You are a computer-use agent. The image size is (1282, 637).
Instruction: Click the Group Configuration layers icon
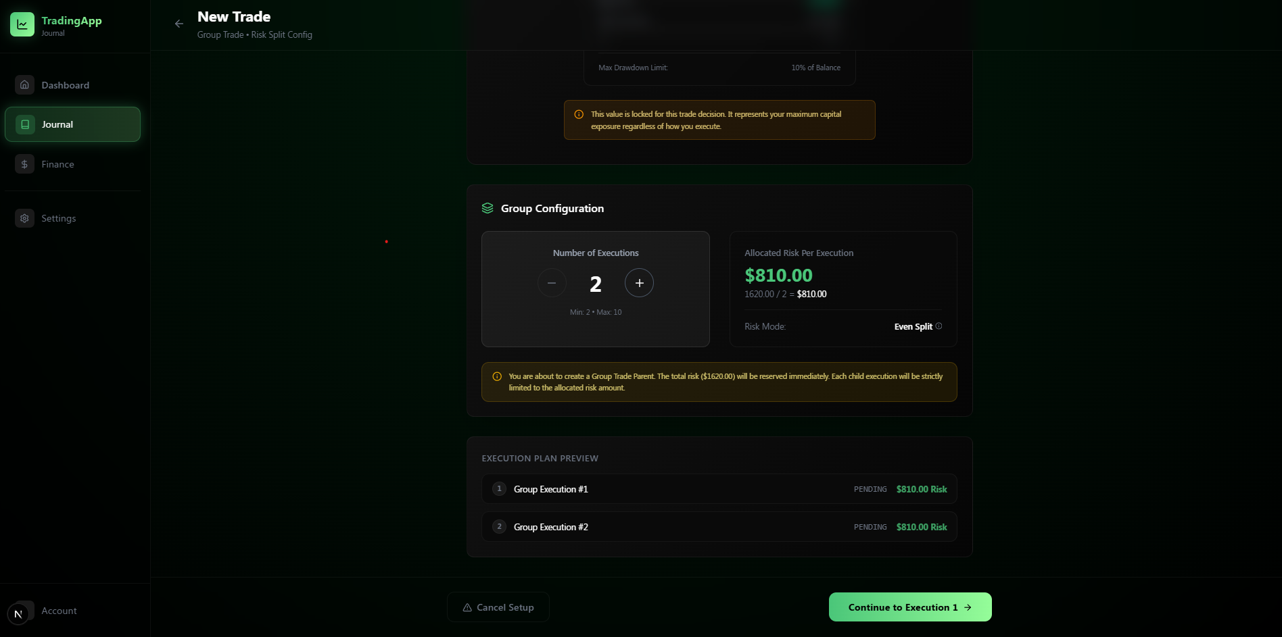point(488,208)
